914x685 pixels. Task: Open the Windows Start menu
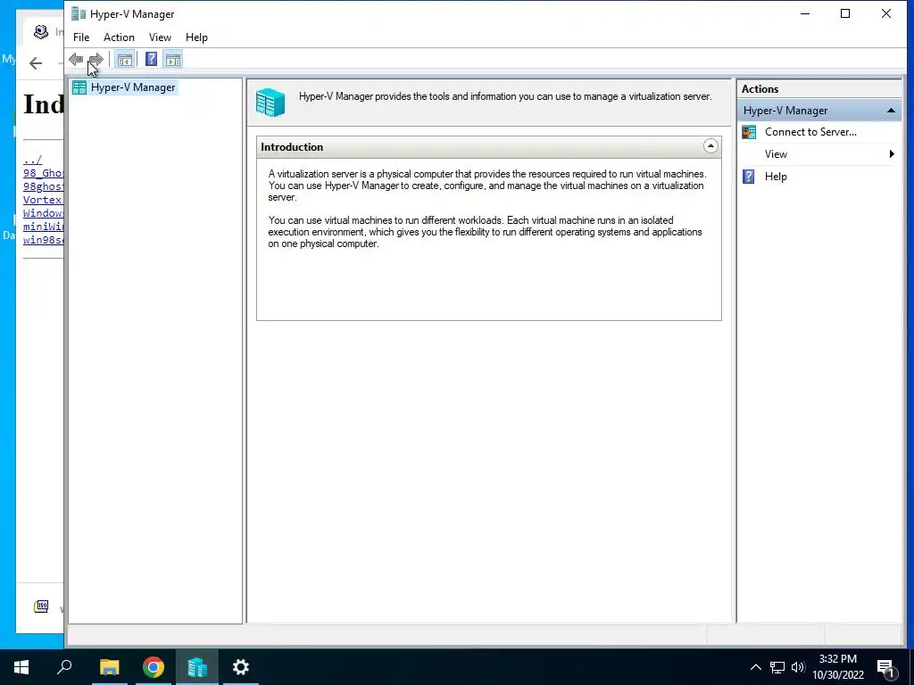click(x=21, y=667)
